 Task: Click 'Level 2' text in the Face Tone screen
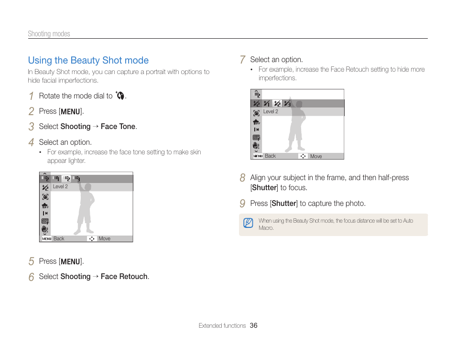click(60, 186)
